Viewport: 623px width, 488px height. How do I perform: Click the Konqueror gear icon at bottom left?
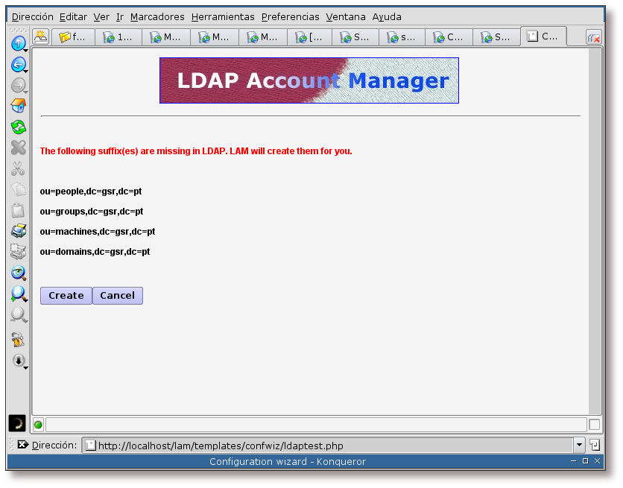[16, 423]
